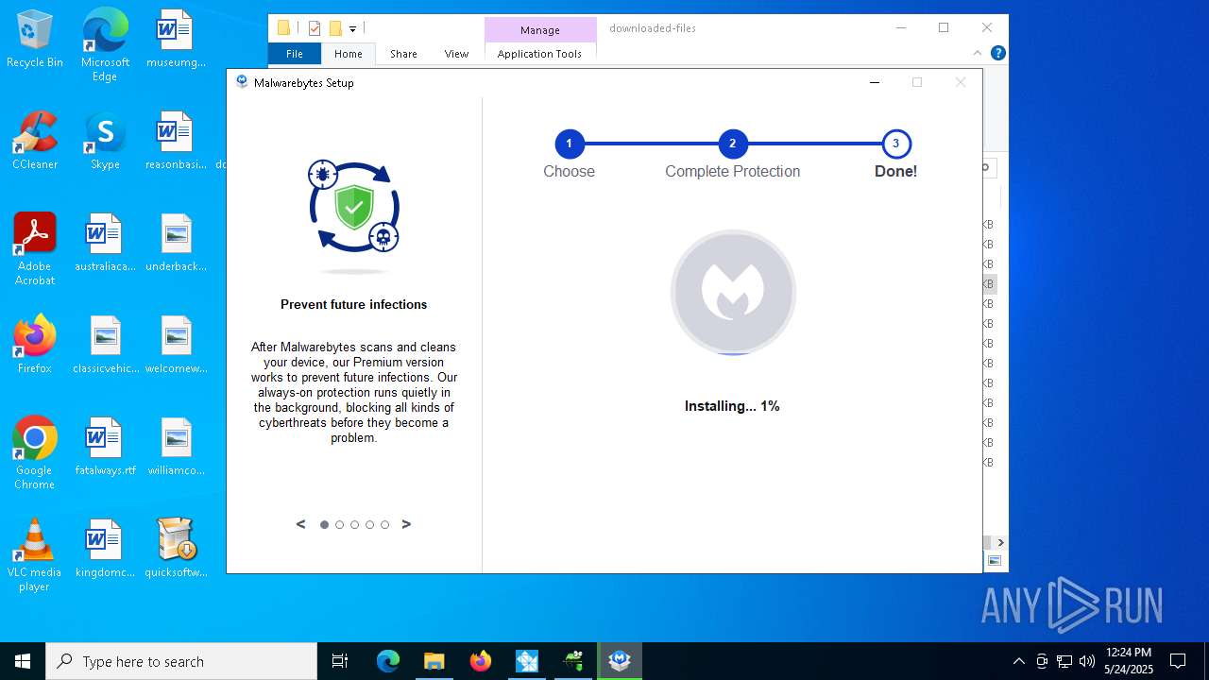Open CCleaner desktop shortcut
1209x680 pixels.
pos(35,142)
